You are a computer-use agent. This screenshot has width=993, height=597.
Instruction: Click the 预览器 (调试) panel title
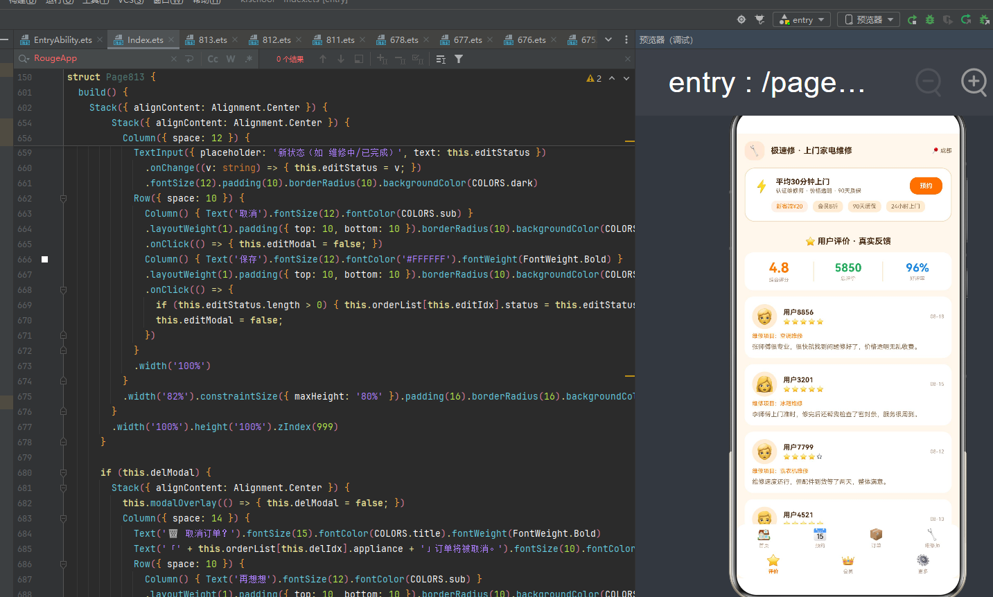click(666, 39)
